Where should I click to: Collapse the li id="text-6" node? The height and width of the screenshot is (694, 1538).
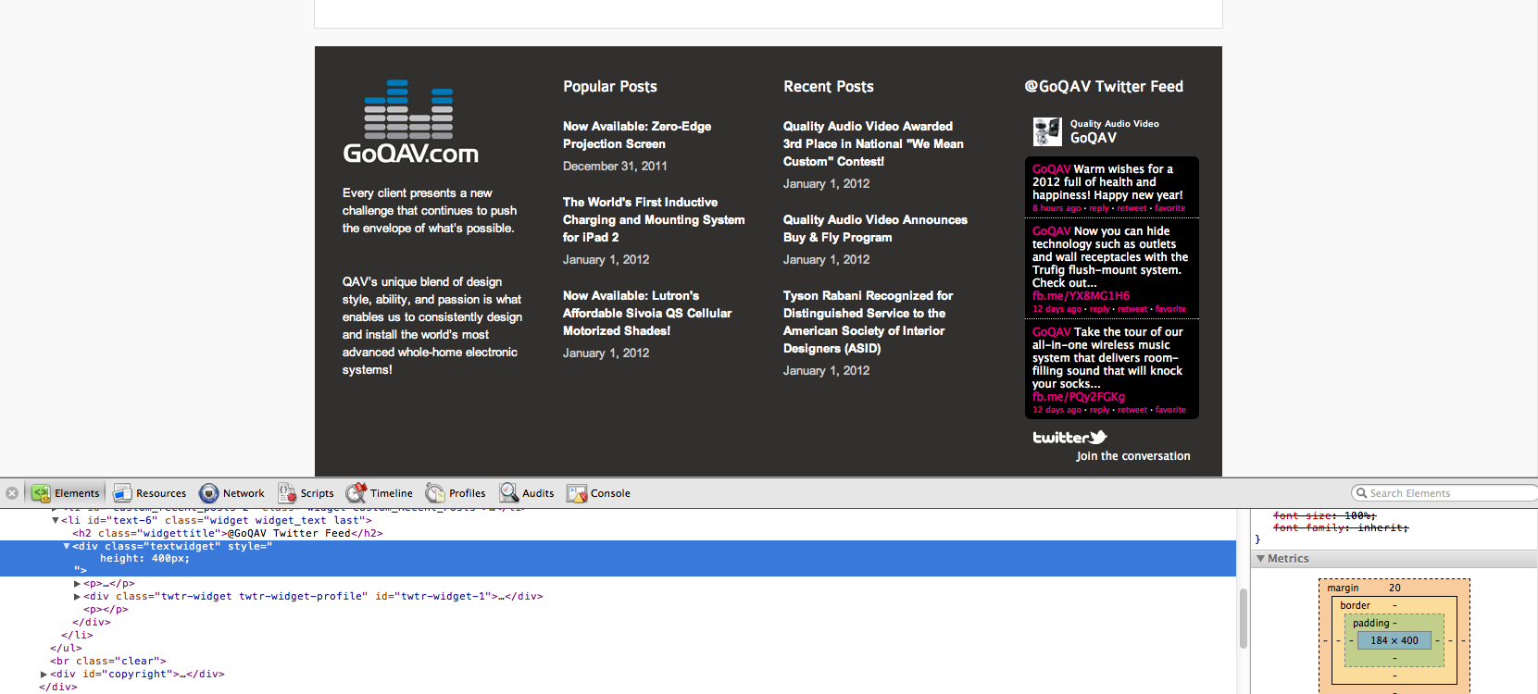(x=56, y=521)
